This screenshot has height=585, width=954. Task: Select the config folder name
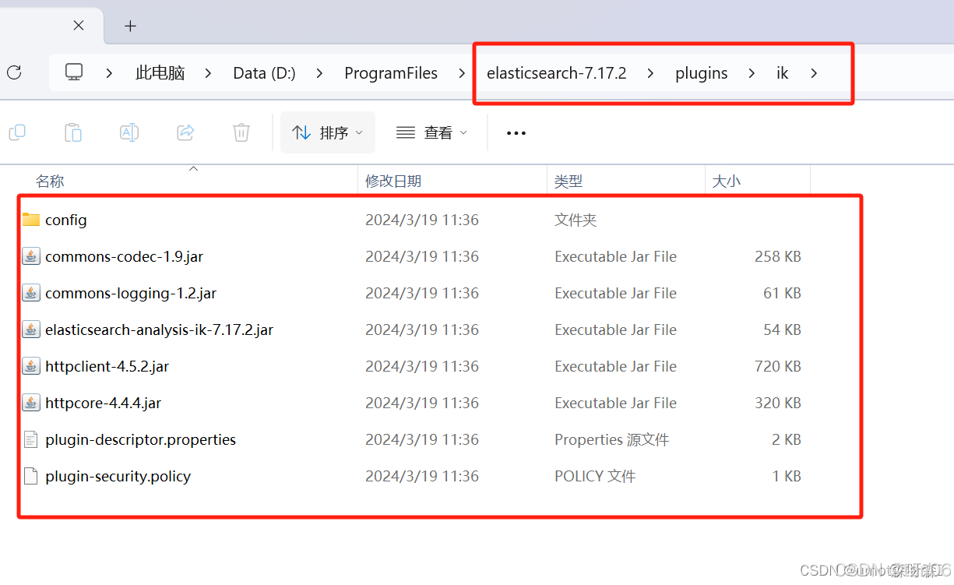tap(66, 220)
